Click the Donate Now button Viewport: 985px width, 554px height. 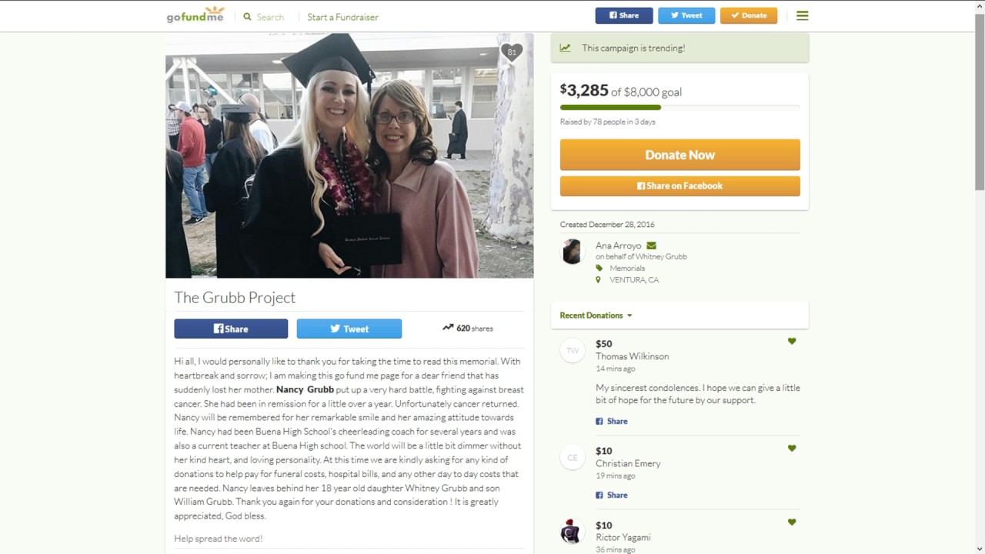click(680, 155)
